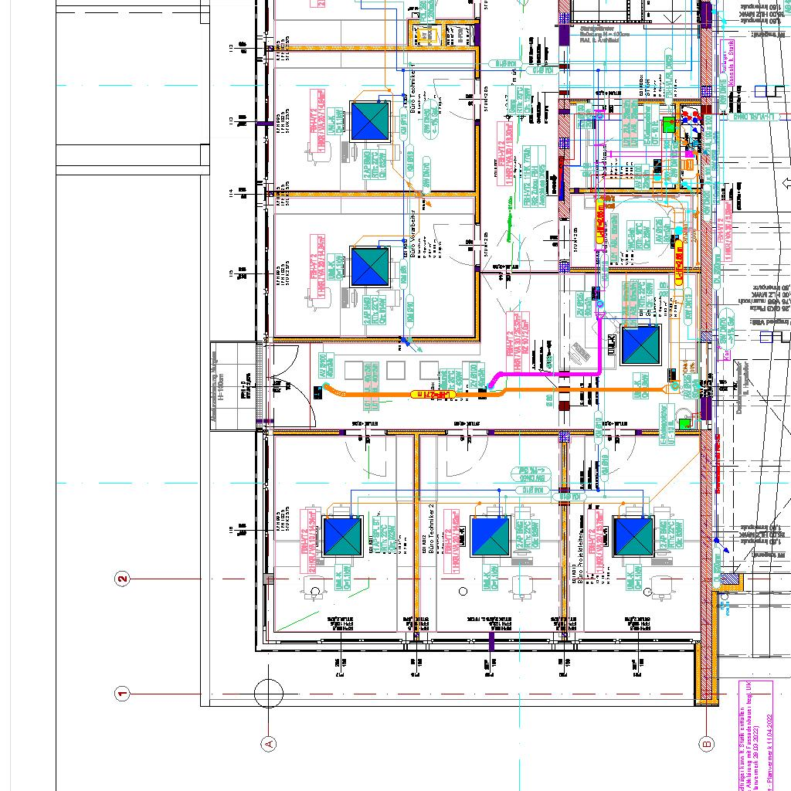This screenshot has height=791, width=791.
Task: Click the Büro Techniker 1 room label
Action: 412,89
